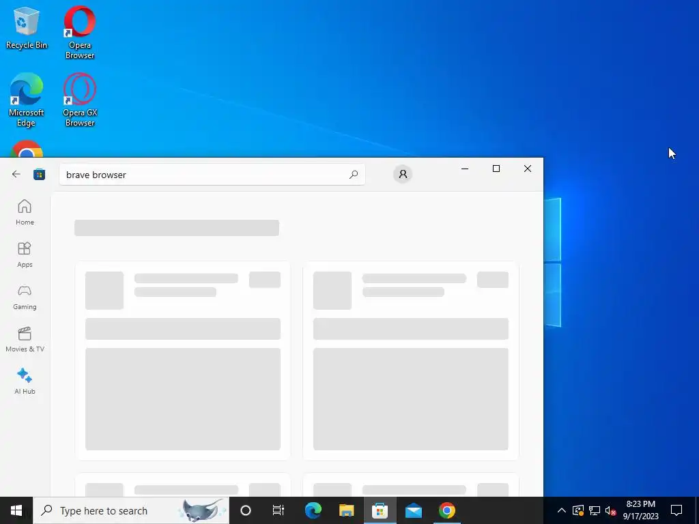This screenshot has height=524, width=699.
Task: Open Task View on the taskbar
Action: (279, 510)
